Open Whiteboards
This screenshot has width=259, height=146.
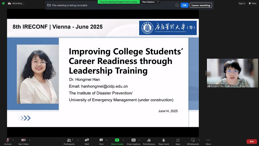tap(193, 141)
